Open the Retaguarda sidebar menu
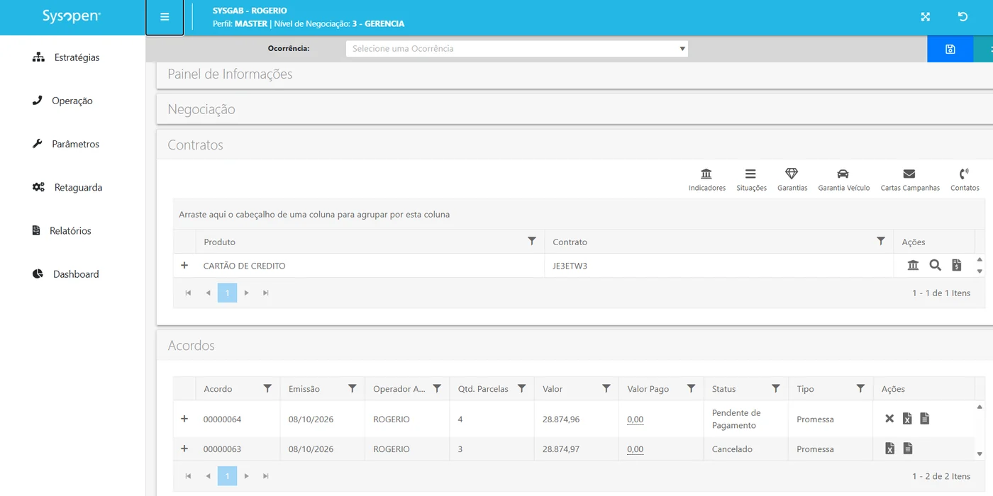The width and height of the screenshot is (993, 496). pos(67,188)
